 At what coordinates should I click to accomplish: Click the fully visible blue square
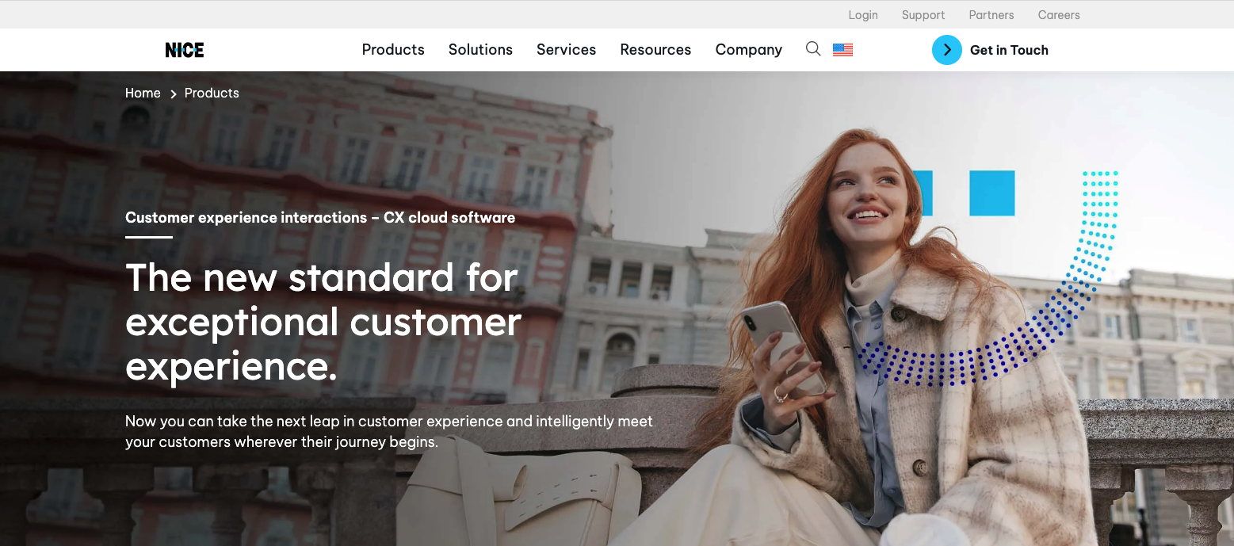[992, 193]
